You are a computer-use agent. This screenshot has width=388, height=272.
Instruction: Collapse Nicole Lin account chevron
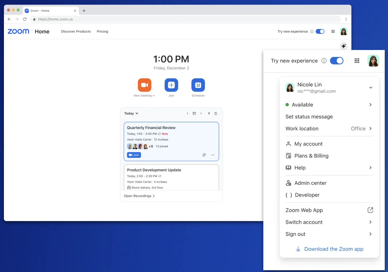(x=371, y=88)
